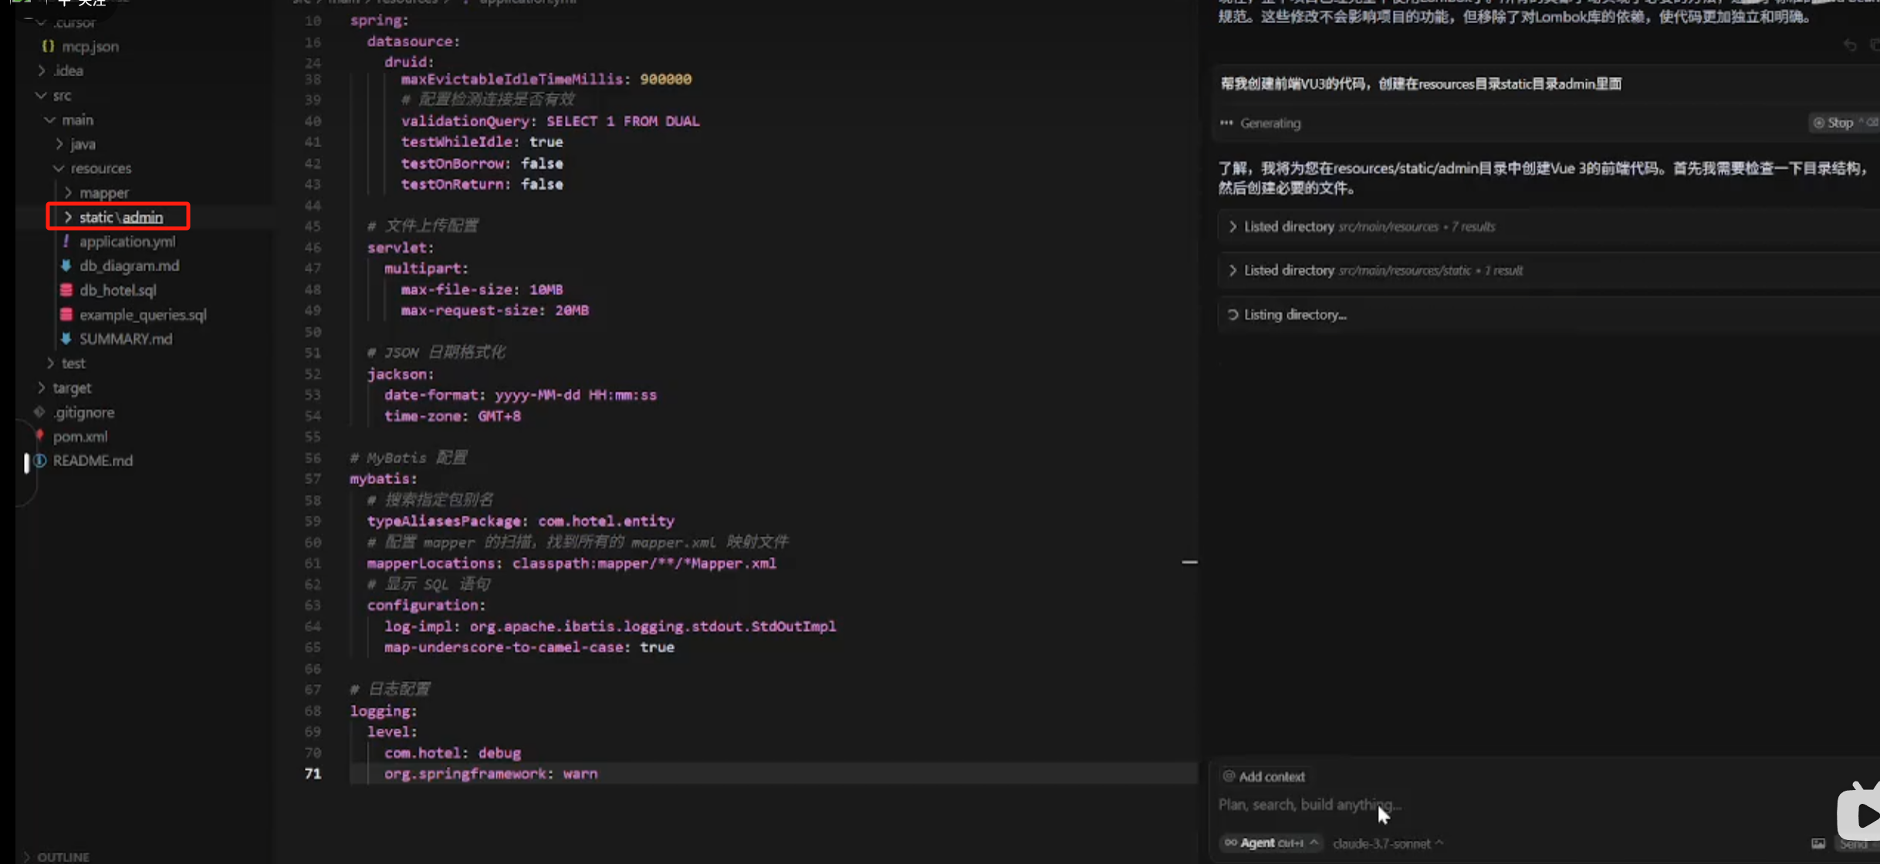Screen dimensions: 1880x864
Task: Click the Add context button
Action: click(x=1263, y=777)
